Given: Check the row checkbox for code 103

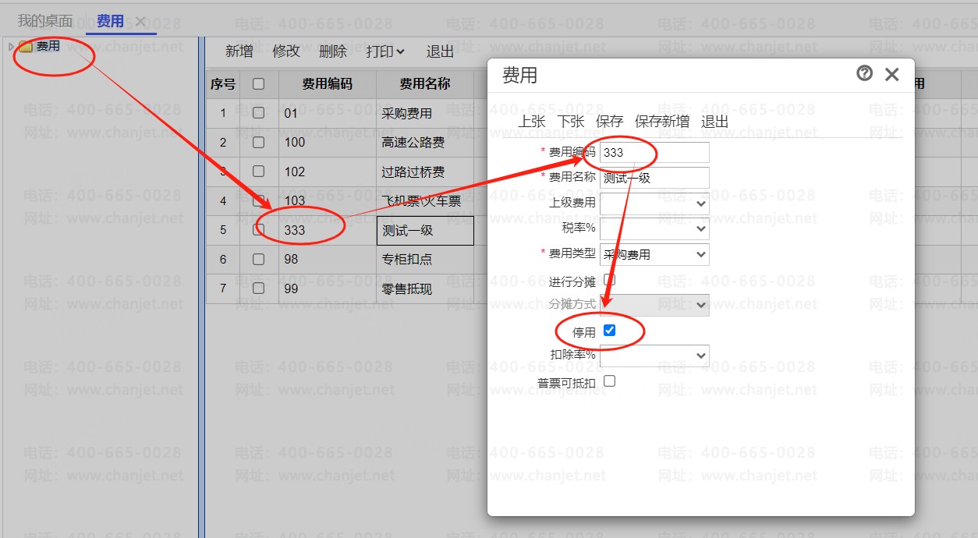Looking at the screenshot, I should click(259, 200).
